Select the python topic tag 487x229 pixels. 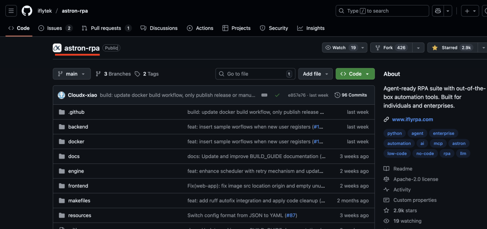pos(395,133)
